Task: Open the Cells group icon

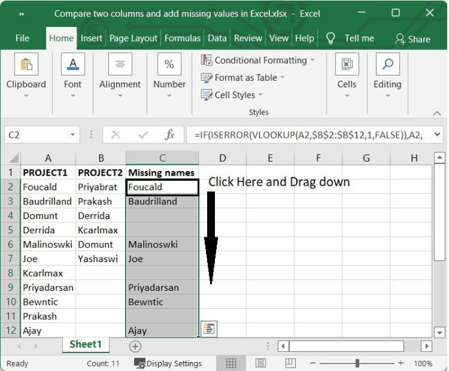Action: (x=346, y=65)
